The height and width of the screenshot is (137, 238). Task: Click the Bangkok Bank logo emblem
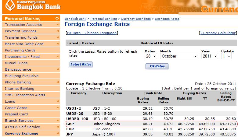[10, 5]
